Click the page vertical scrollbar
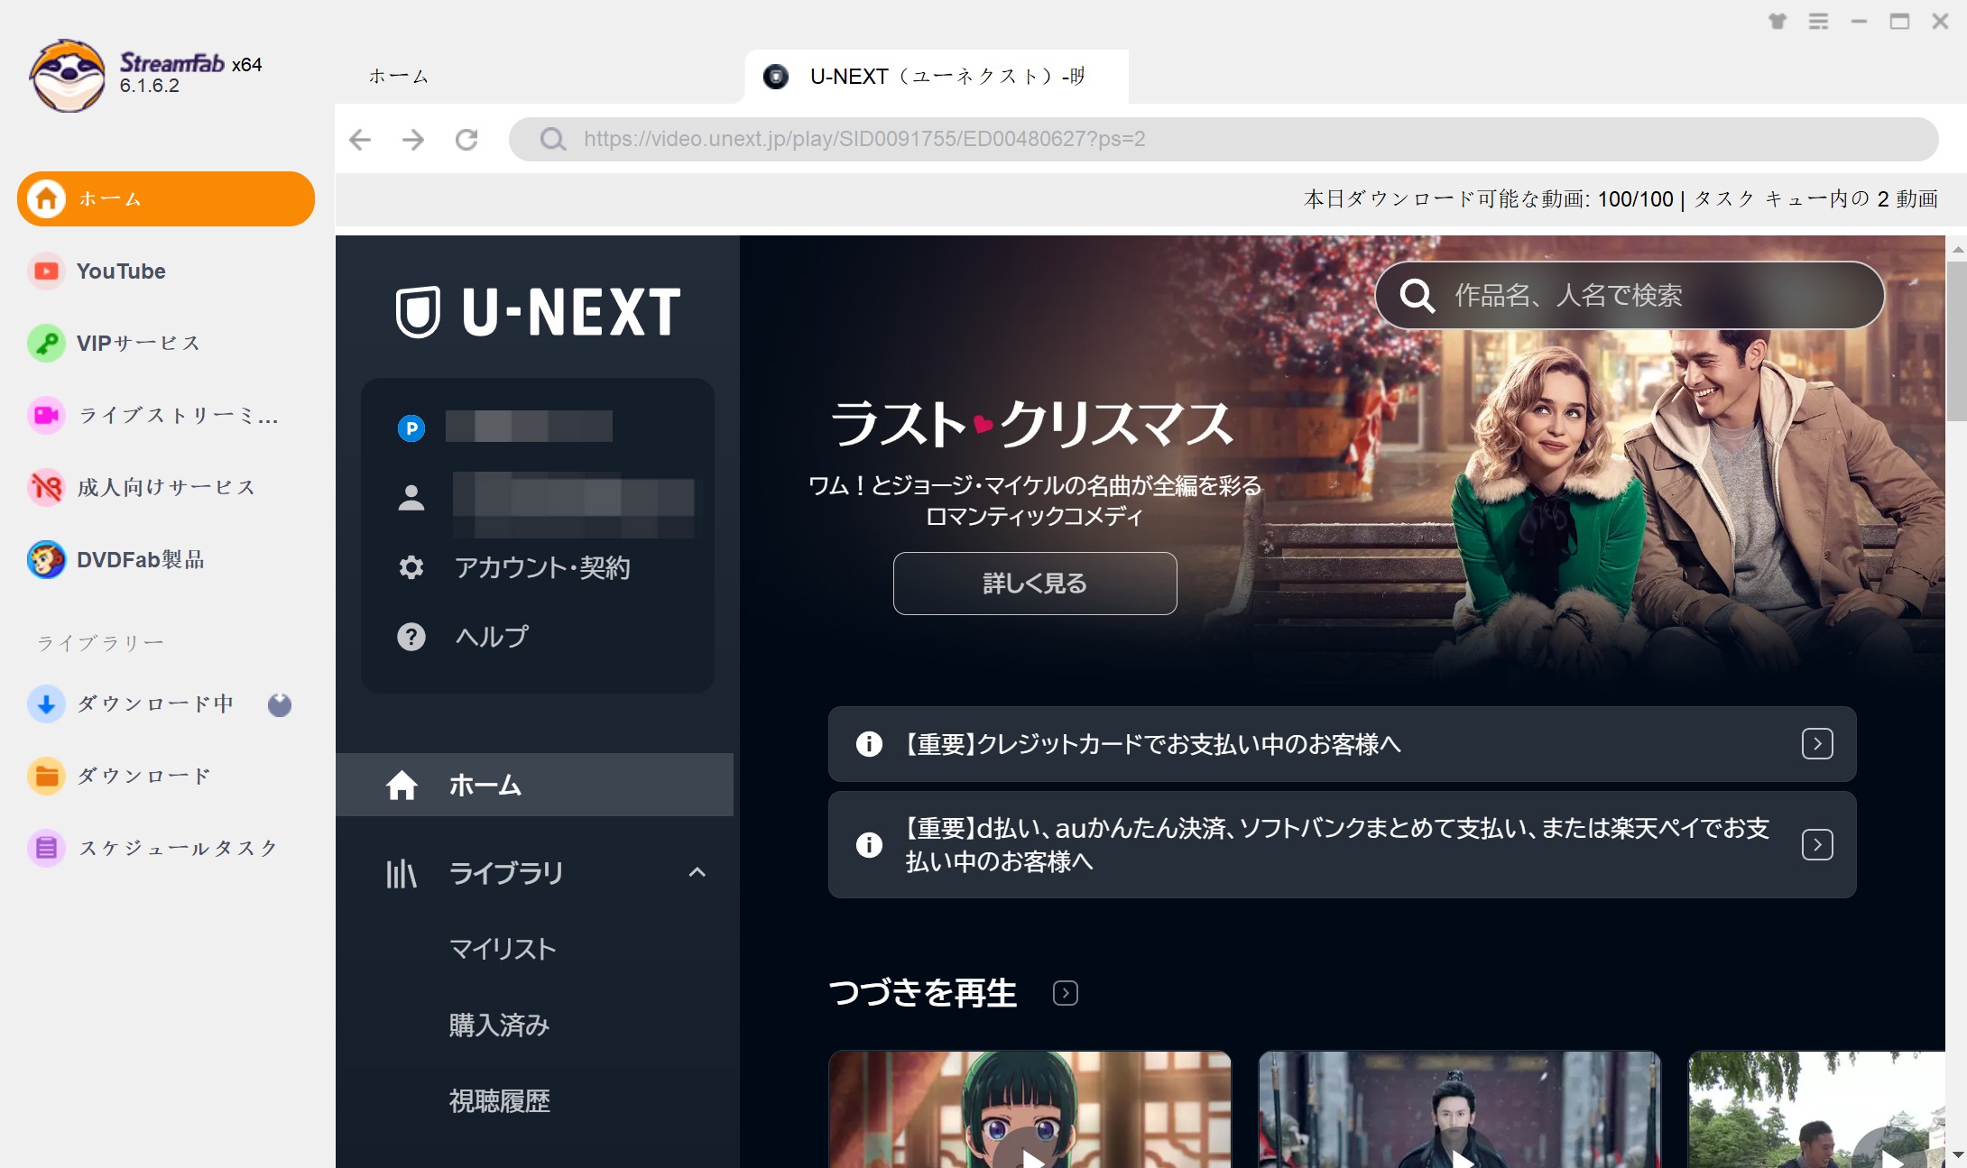Screen dimensions: 1967x1168 click(1956, 341)
